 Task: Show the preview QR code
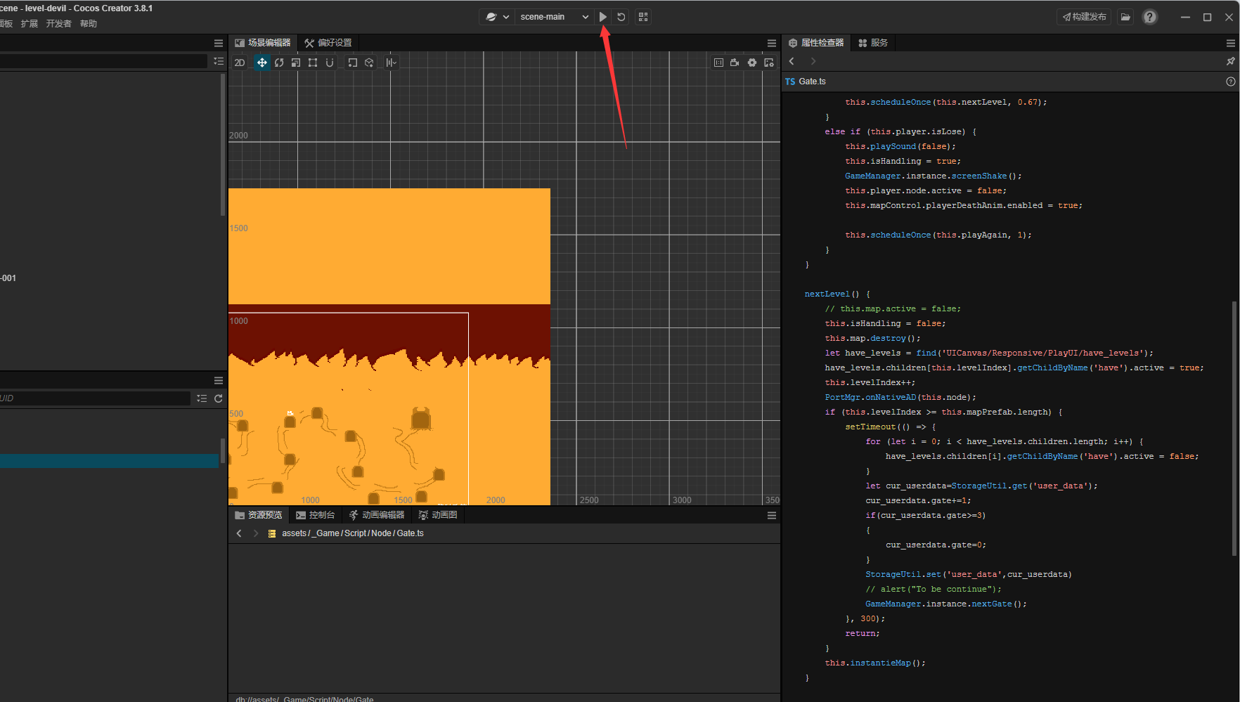pos(643,17)
